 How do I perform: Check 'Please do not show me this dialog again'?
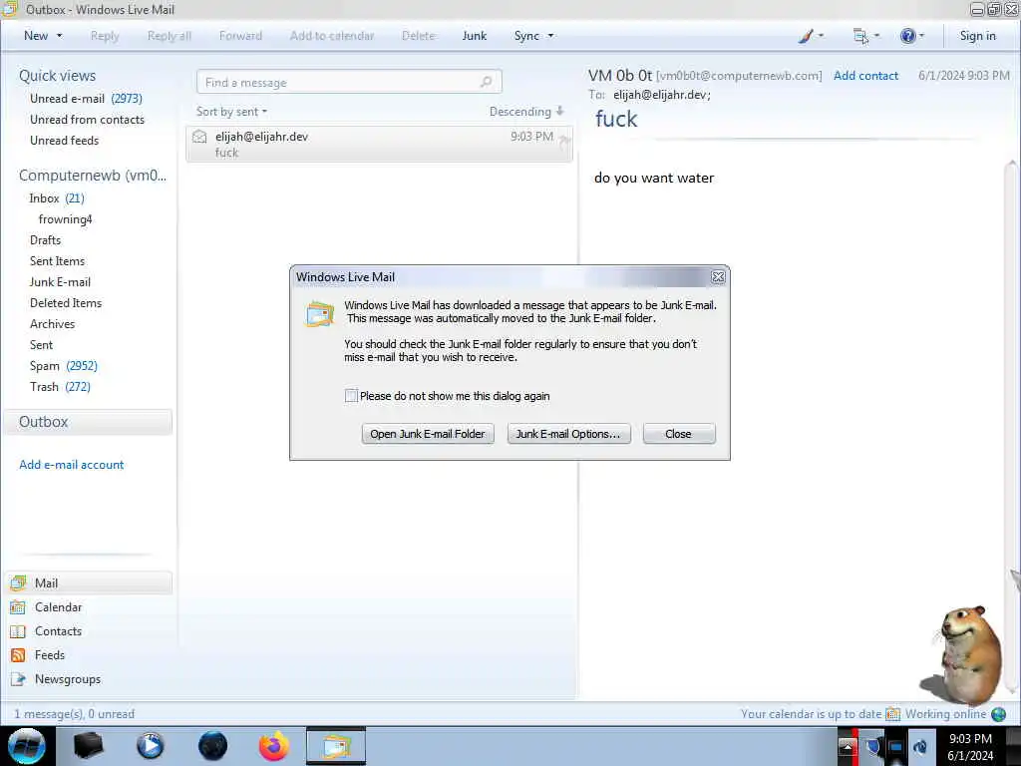tap(351, 396)
